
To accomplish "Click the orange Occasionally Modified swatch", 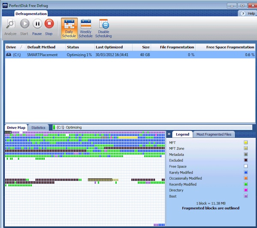I will (245, 178).
